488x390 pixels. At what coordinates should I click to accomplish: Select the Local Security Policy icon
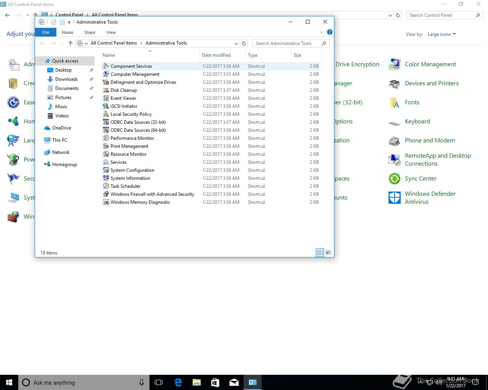(106, 114)
